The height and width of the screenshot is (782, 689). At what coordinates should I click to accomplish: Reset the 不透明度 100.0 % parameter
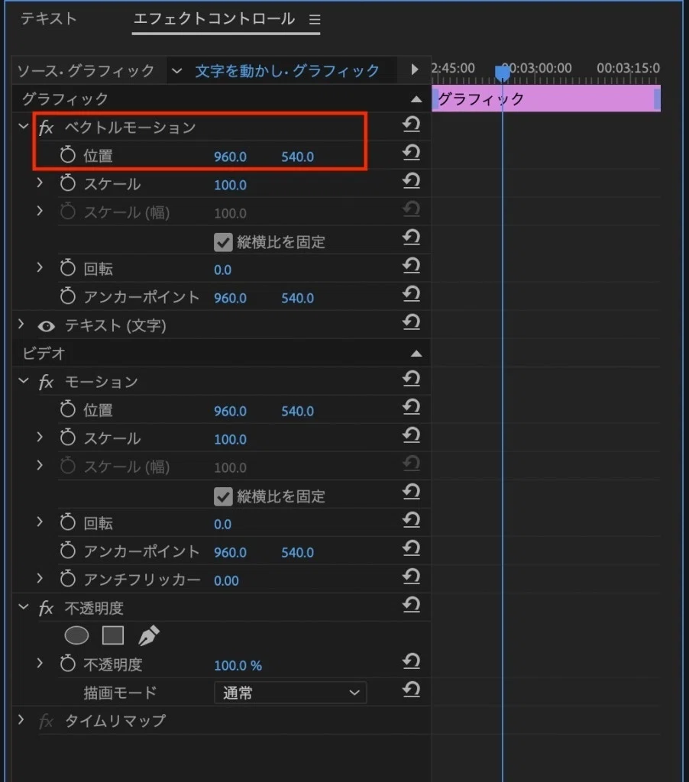pyautogui.click(x=412, y=664)
